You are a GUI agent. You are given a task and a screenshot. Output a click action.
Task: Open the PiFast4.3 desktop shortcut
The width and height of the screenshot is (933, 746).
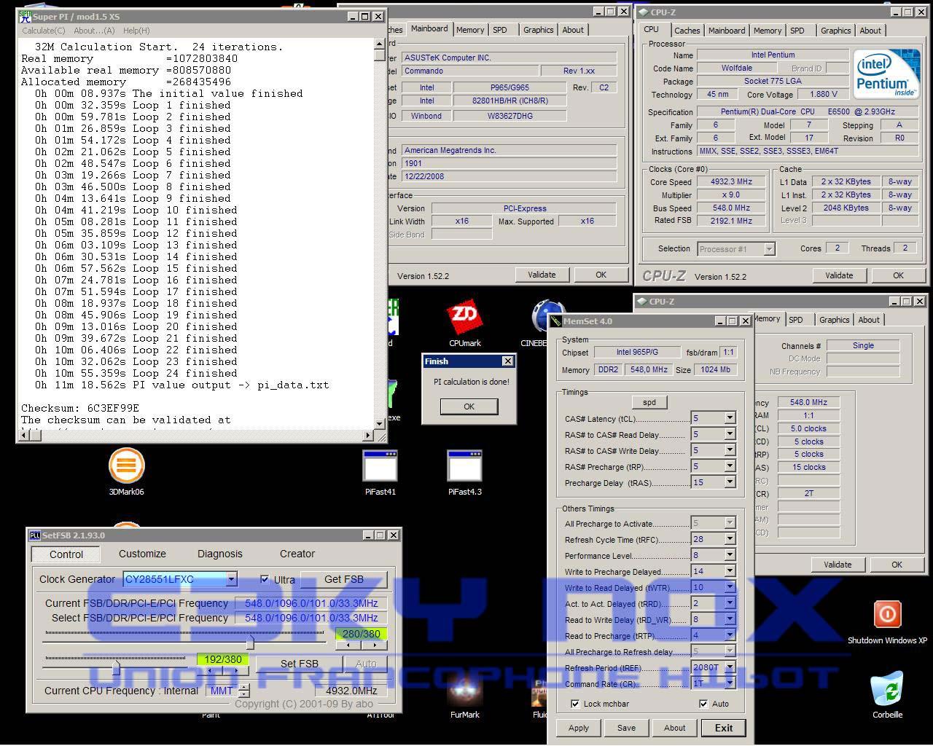click(464, 473)
